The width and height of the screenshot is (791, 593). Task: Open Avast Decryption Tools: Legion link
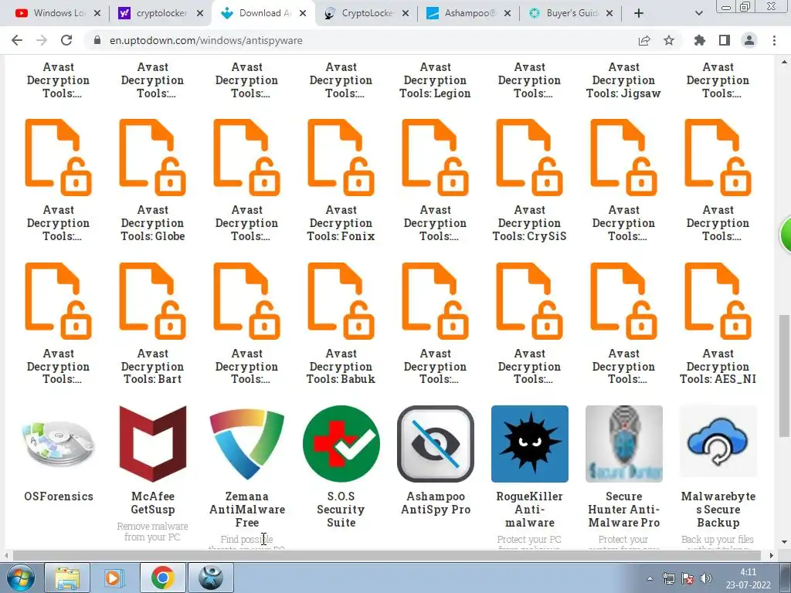tap(436, 80)
